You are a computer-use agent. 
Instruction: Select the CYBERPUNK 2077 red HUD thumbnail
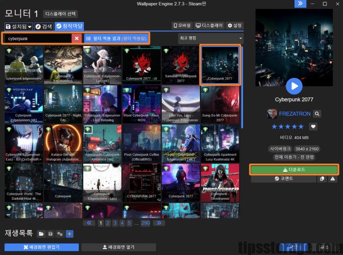142,183
